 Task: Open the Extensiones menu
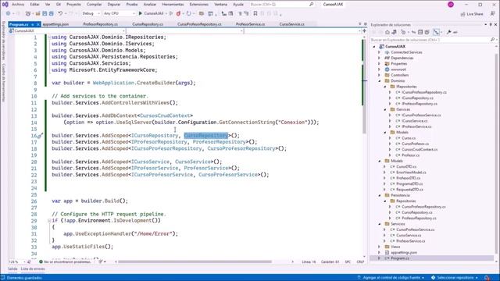pos(199,5)
